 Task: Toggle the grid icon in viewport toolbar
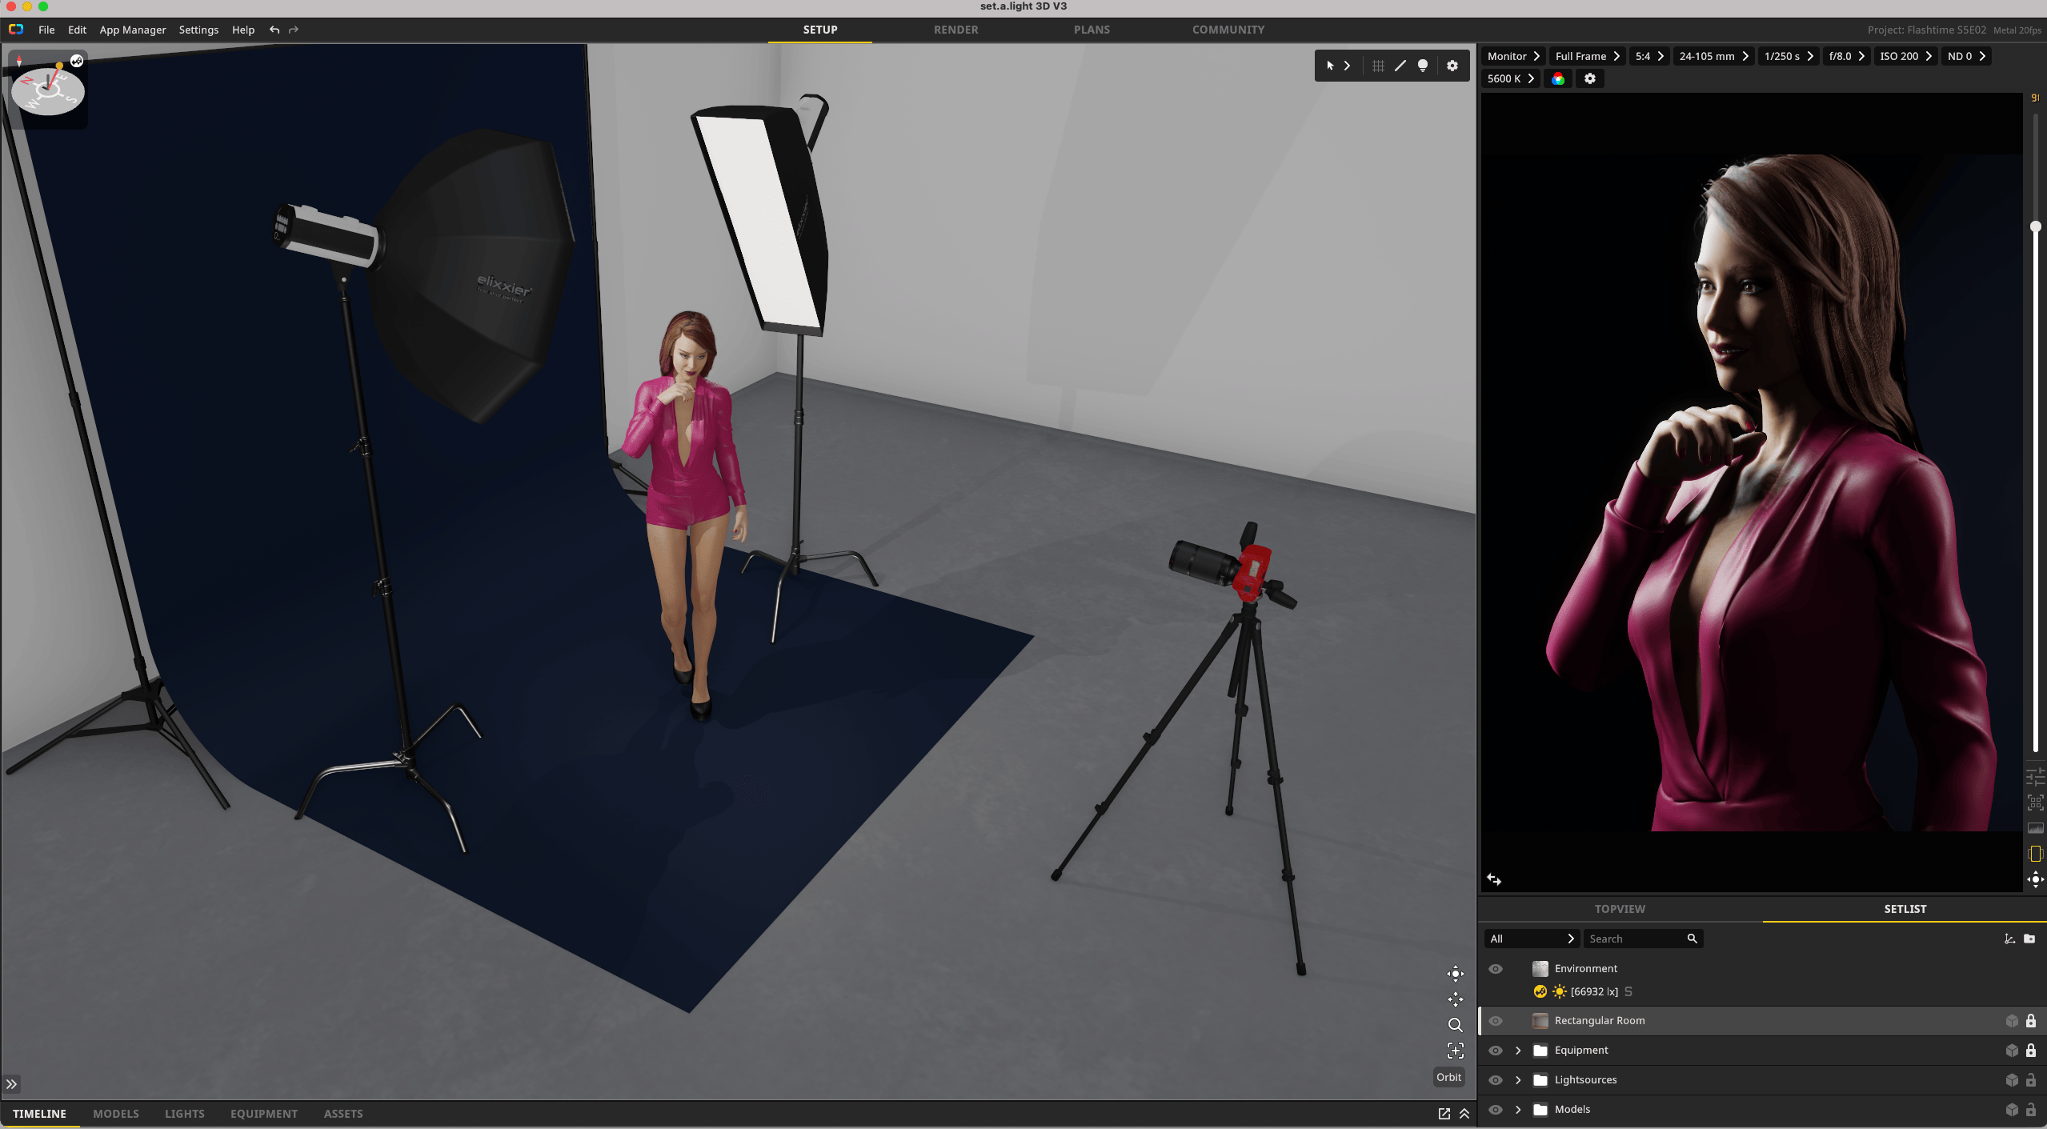tap(1377, 66)
